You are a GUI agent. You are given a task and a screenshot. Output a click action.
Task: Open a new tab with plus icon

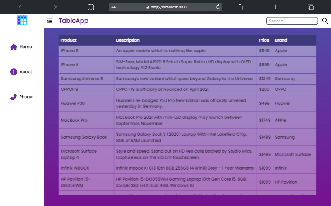pyautogui.click(x=275, y=7)
